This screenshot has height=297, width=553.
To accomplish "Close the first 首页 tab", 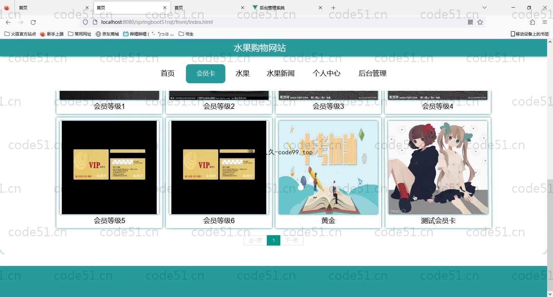I will 87,8.
